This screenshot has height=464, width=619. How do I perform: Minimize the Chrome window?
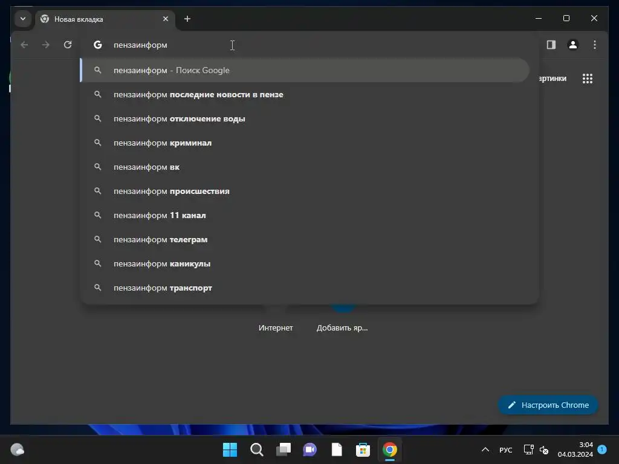coord(539,19)
